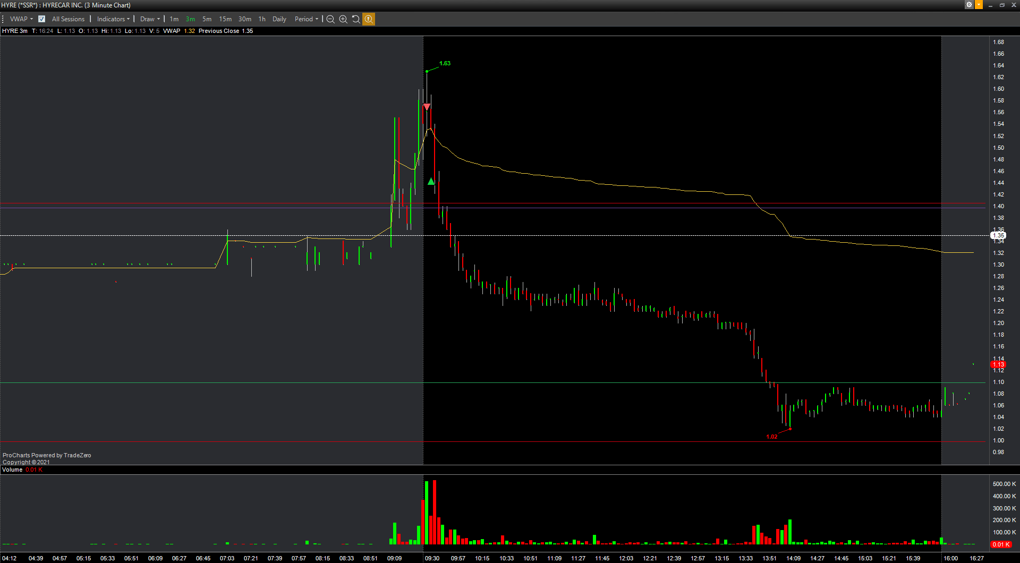
Task: Click the red horizontal line at 1.40
Action: click(492, 203)
